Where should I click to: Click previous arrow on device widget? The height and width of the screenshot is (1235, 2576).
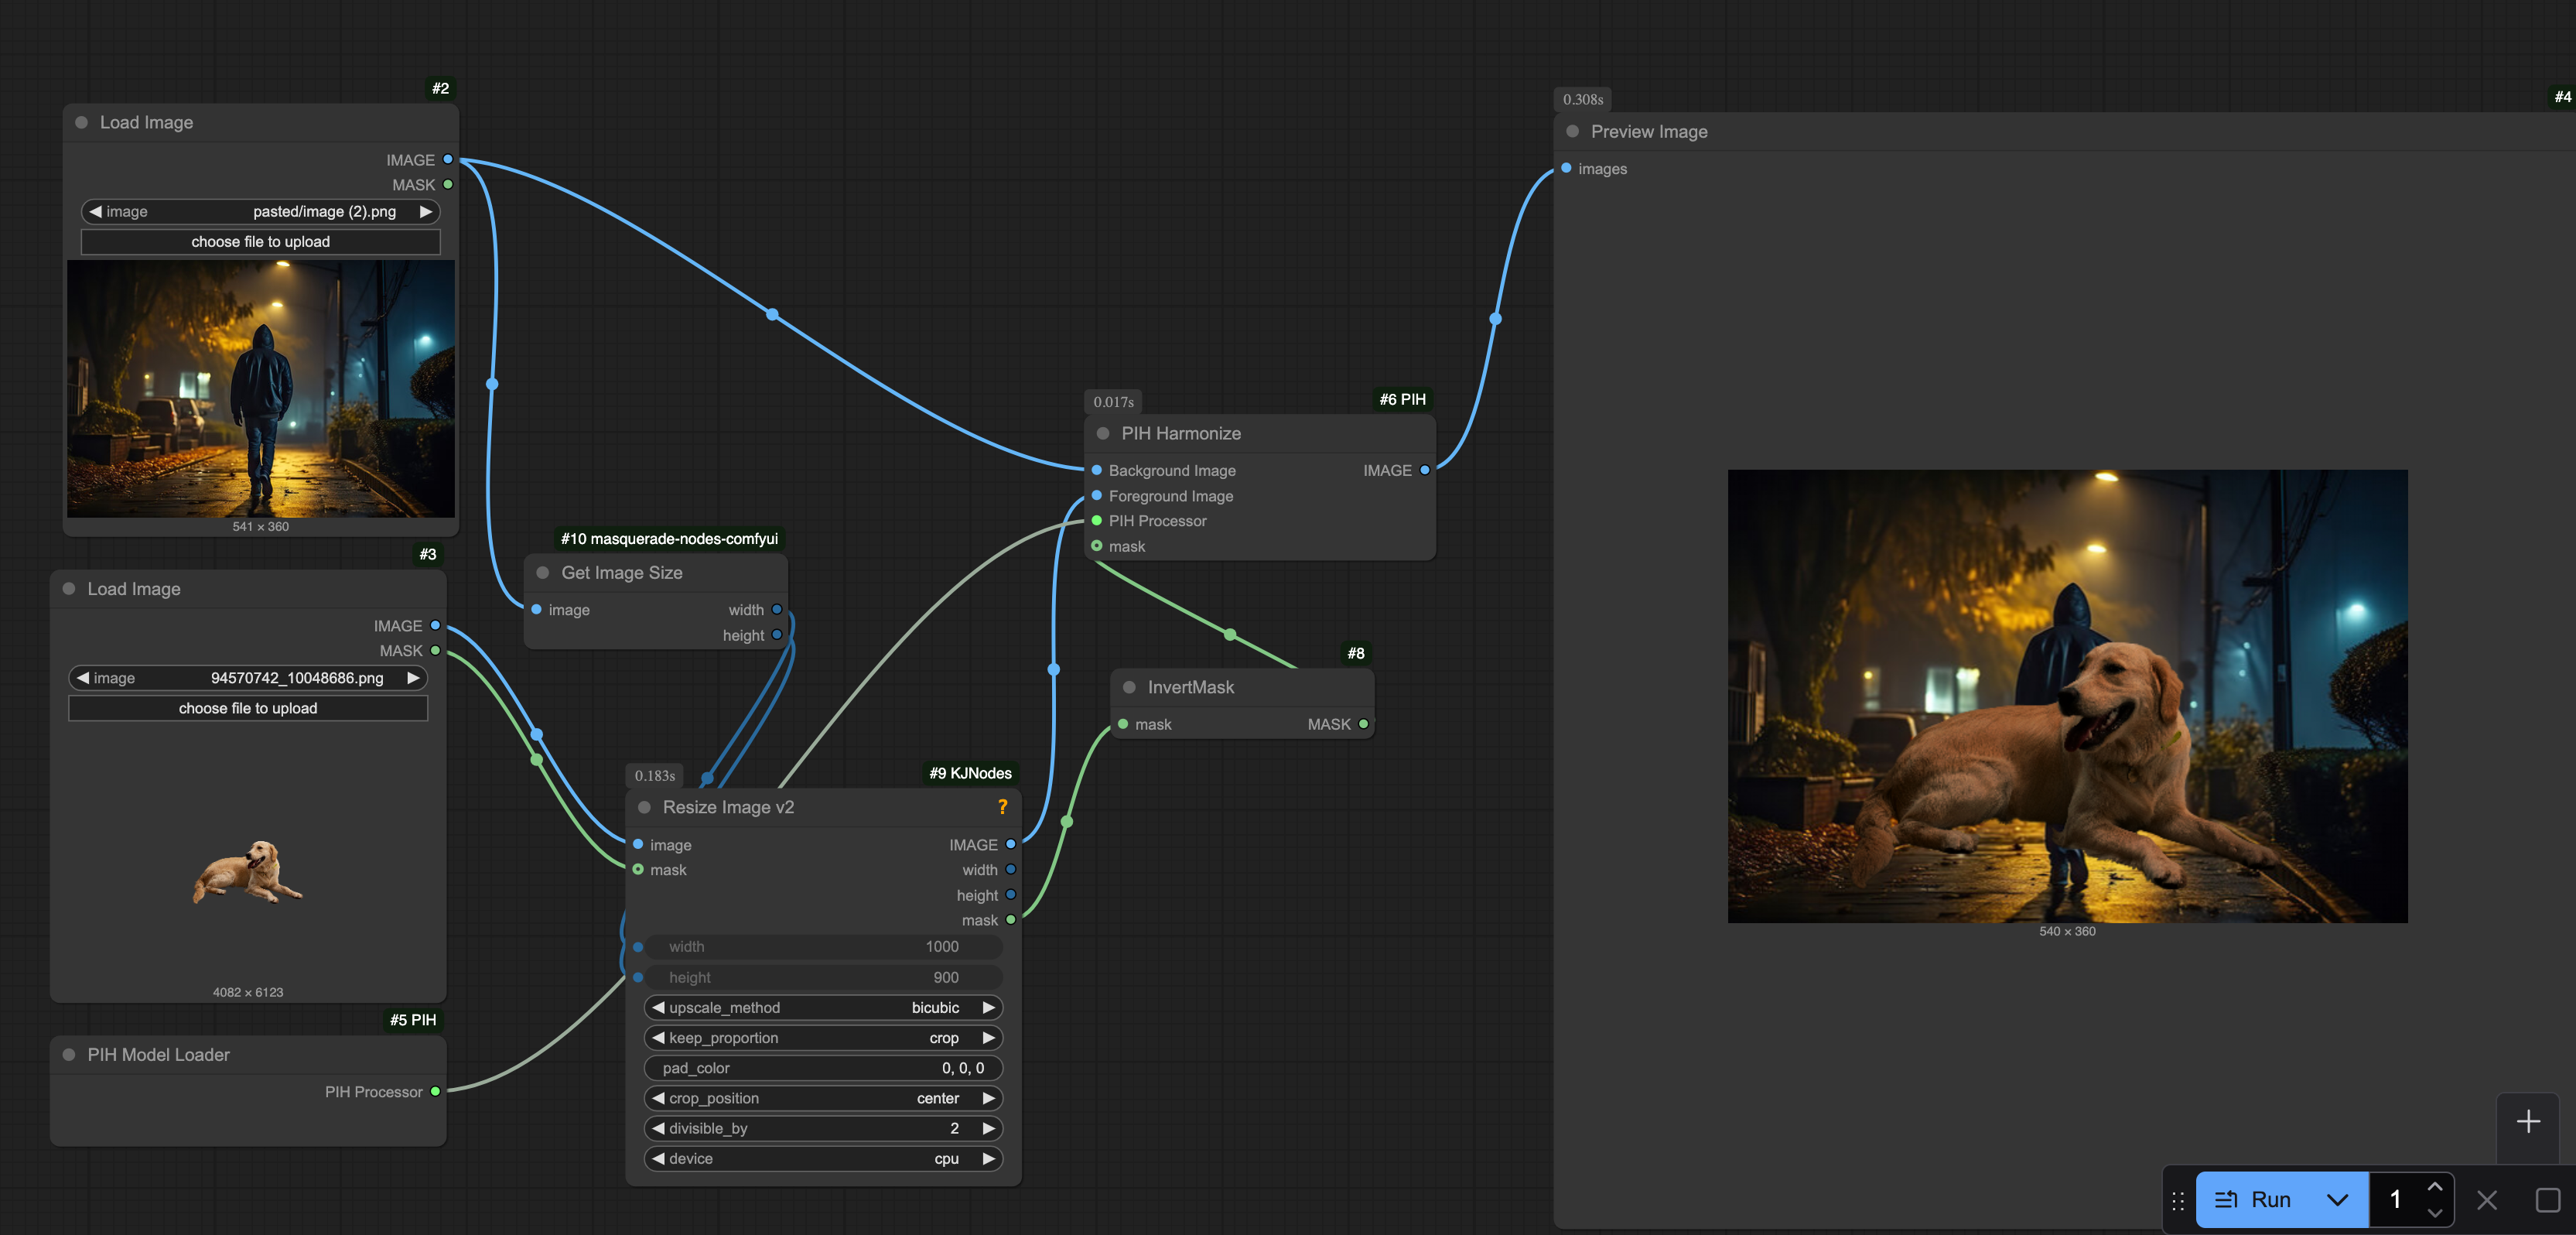[658, 1158]
